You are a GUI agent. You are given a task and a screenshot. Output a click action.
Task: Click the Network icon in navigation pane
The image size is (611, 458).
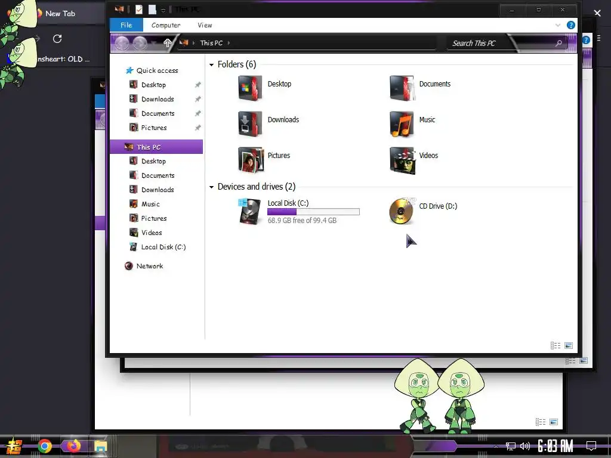pyautogui.click(x=129, y=266)
